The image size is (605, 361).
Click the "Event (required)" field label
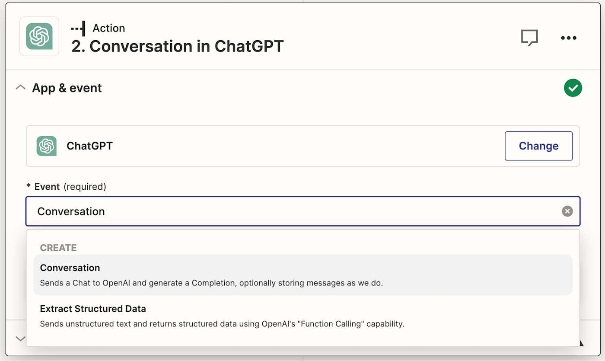(x=66, y=187)
